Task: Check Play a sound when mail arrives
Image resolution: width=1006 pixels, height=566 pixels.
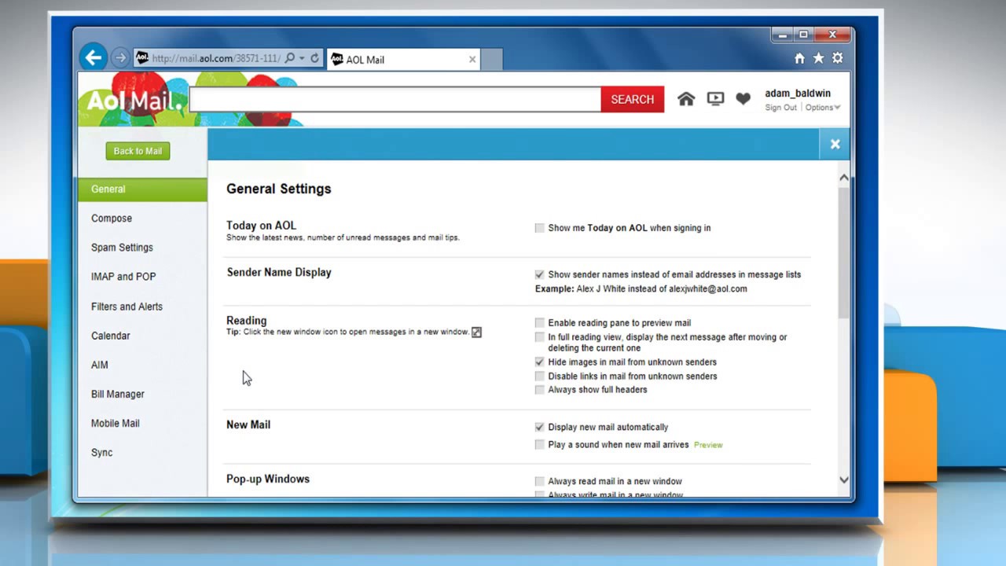Action: tap(539, 445)
